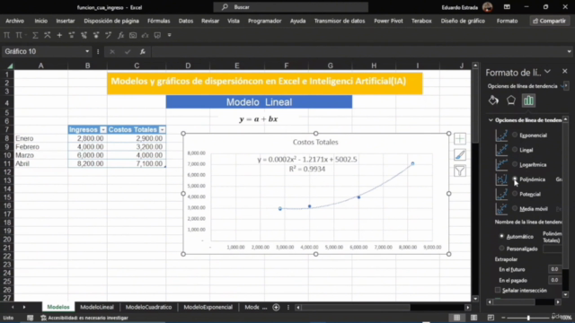The width and height of the screenshot is (575, 323).
Task: Enable Señalar intersección checkbox
Action: (x=498, y=290)
